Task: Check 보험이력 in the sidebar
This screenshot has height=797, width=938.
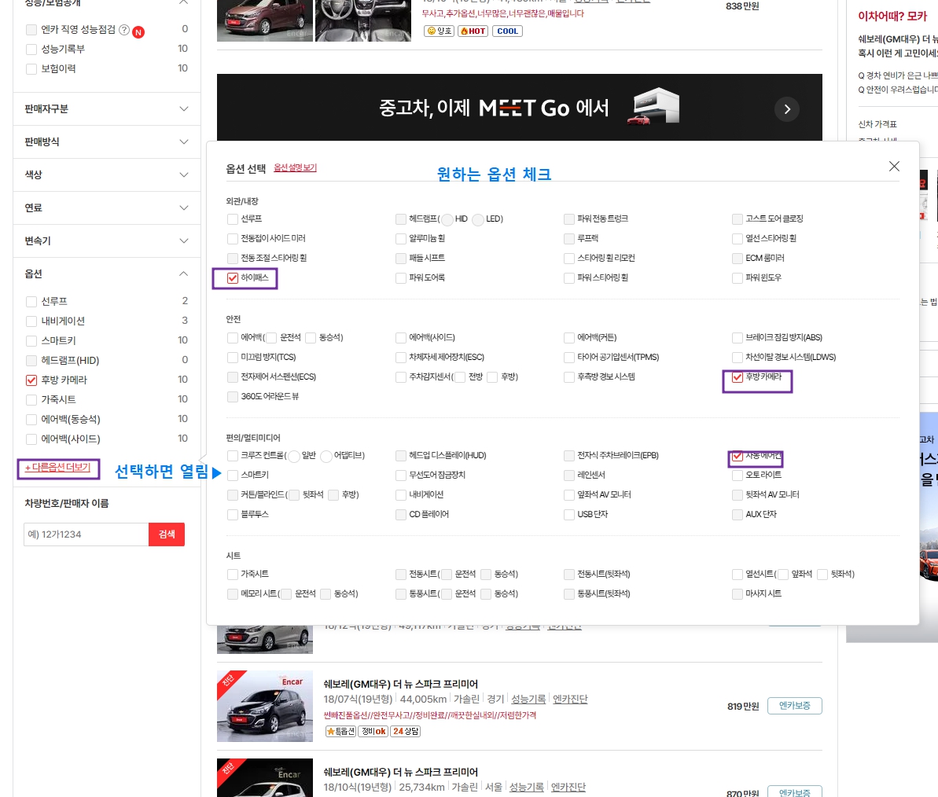Action: pos(31,68)
